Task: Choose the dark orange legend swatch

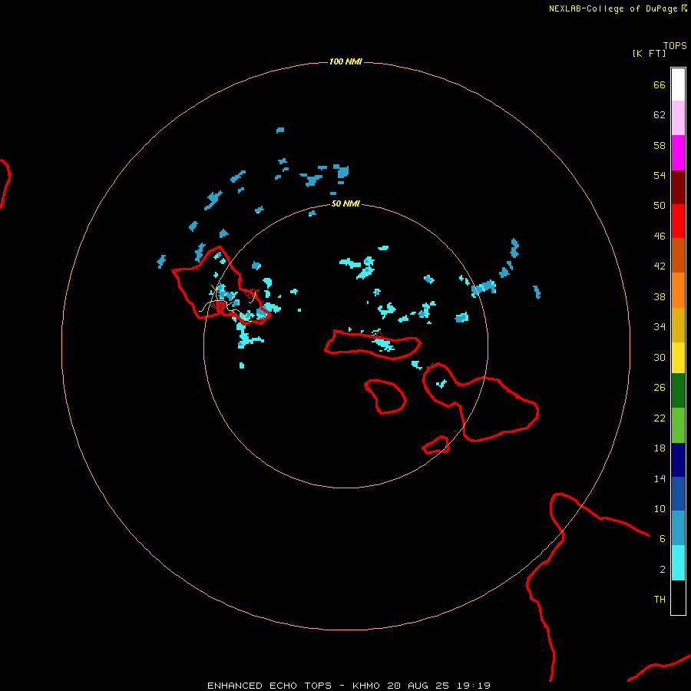Action: [678, 256]
